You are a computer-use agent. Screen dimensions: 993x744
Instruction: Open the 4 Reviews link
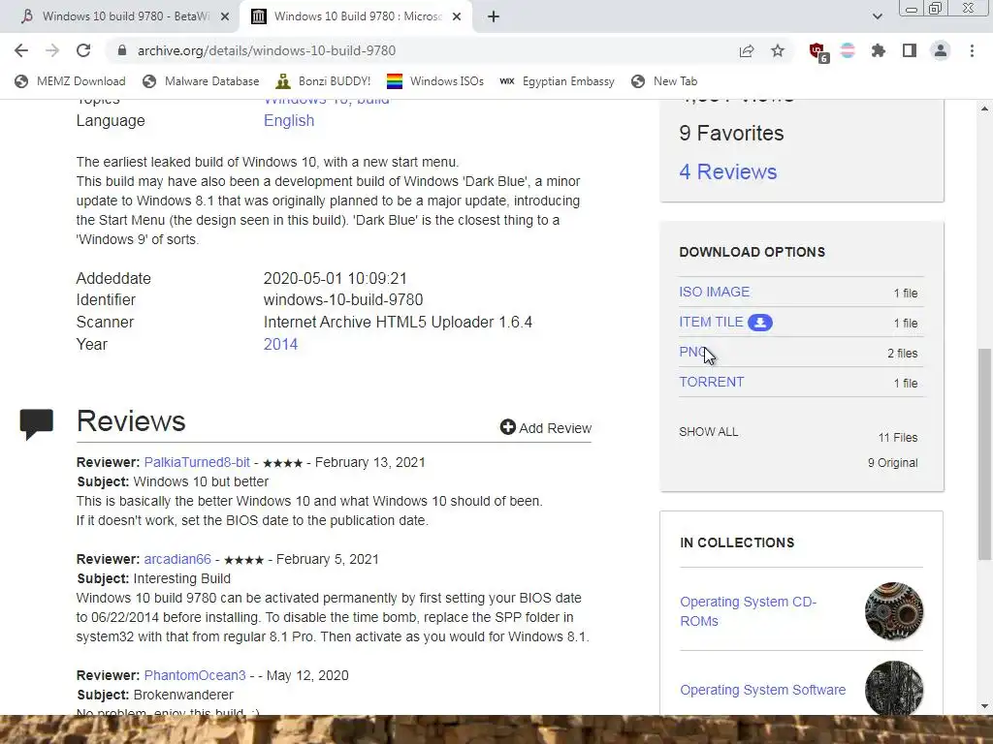coord(727,172)
